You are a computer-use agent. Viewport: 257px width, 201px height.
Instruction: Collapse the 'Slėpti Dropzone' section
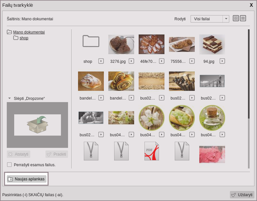pos(10,98)
